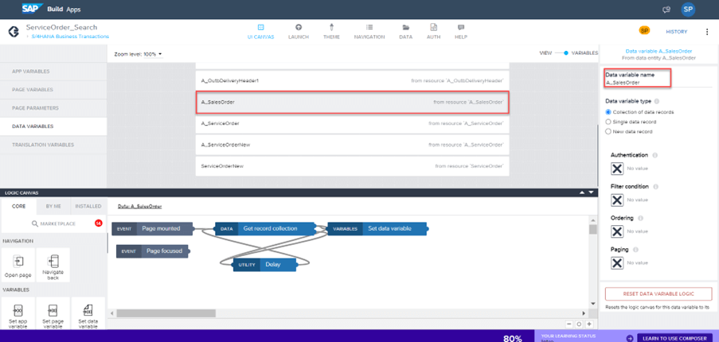Set the Ordering value box
The height and width of the screenshot is (342, 719).
(617, 231)
